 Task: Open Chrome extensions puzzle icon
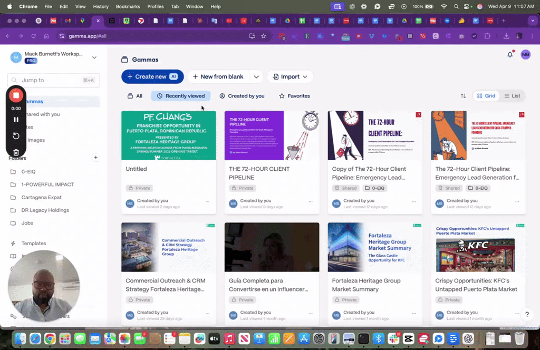pyautogui.click(x=487, y=36)
